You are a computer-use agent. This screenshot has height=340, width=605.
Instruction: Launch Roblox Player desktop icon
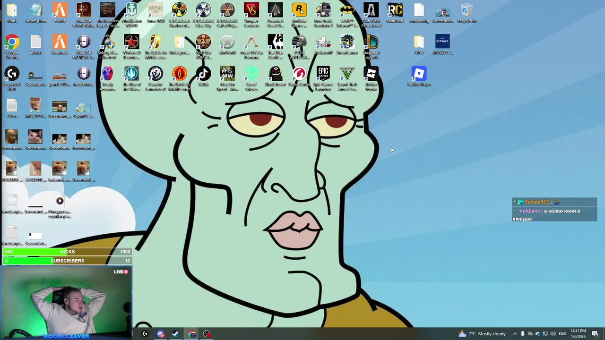(x=419, y=76)
